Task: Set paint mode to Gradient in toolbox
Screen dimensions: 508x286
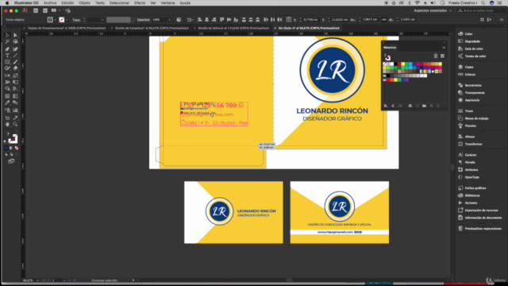Action: (x=11, y=148)
